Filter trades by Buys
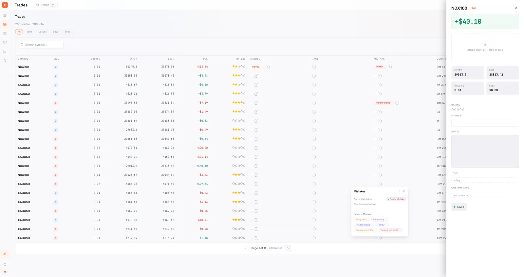The width and height of the screenshot is (524, 277). click(56, 32)
